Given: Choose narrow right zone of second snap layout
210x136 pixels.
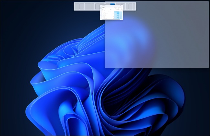Looking at the screenshot, I should coord(93,6).
